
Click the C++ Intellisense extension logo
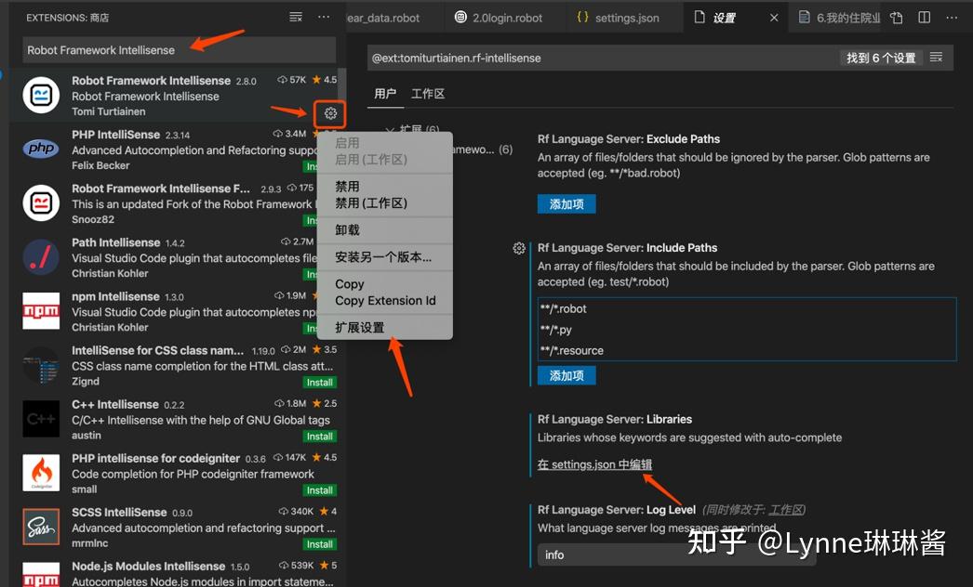[x=41, y=419]
